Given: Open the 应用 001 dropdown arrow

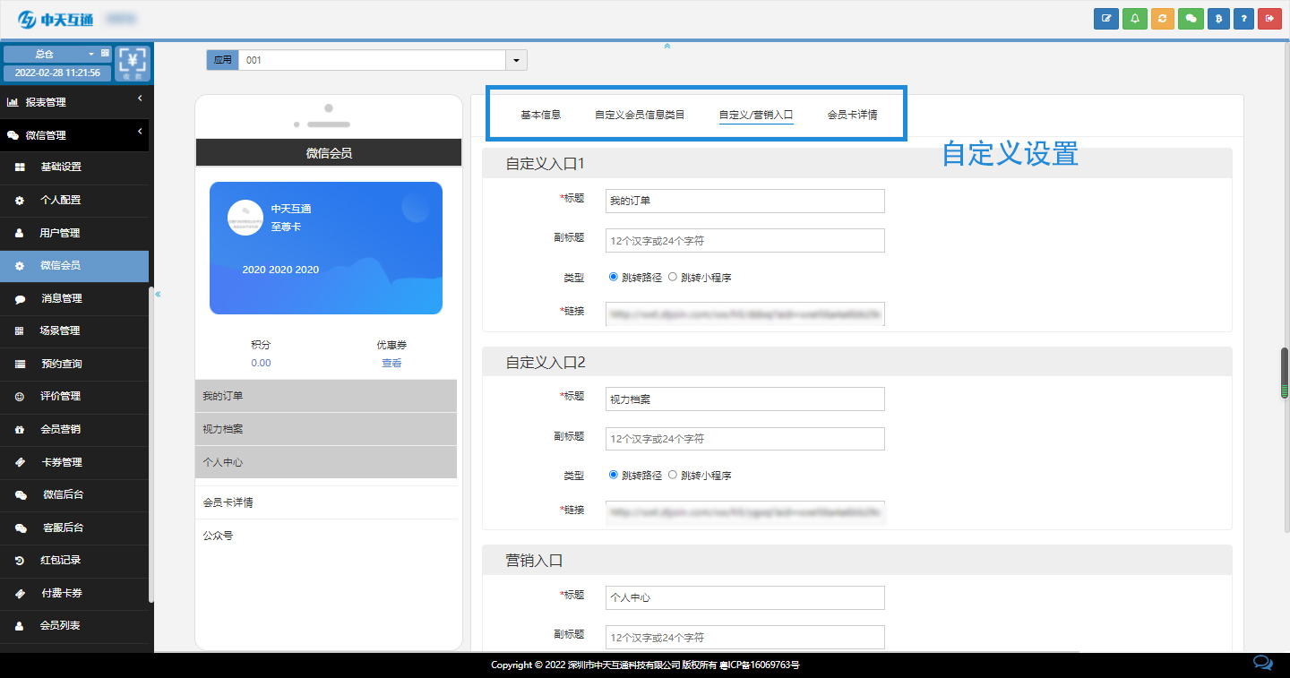Looking at the screenshot, I should coord(517,60).
